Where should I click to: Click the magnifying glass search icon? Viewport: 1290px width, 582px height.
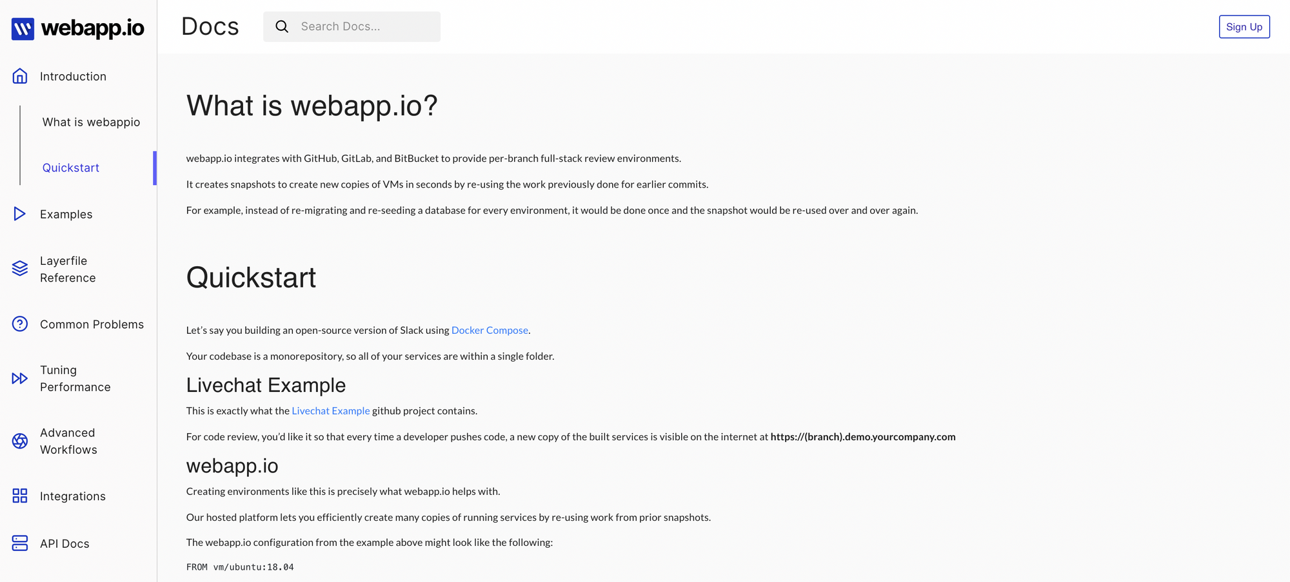tap(282, 26)
